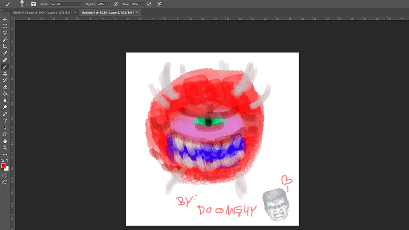
Task: Select the Clone Stamp tool
Action: pos(5,74)
